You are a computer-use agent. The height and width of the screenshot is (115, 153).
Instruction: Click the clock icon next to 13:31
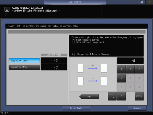(2, 113)
